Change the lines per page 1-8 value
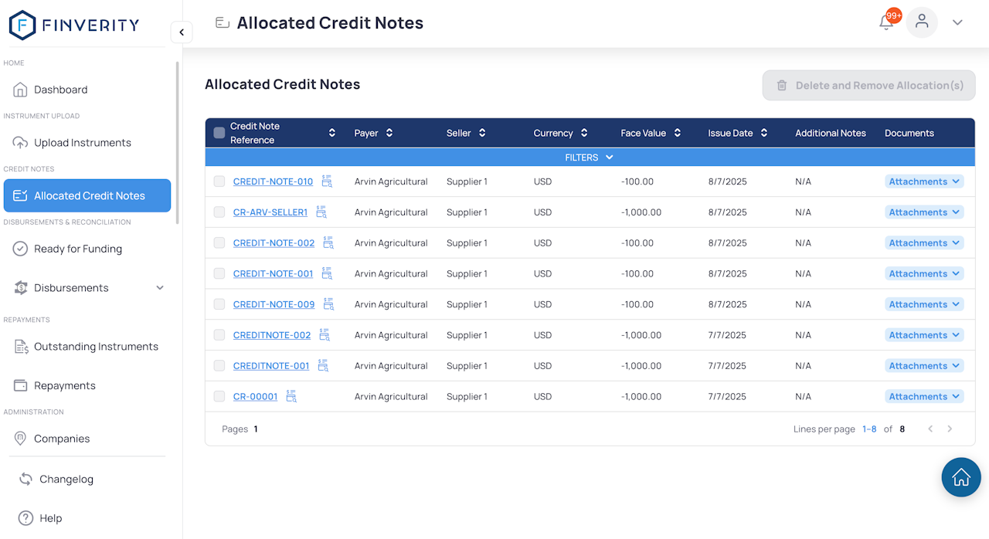Screen dimensions: 989x539 point(869,429)
